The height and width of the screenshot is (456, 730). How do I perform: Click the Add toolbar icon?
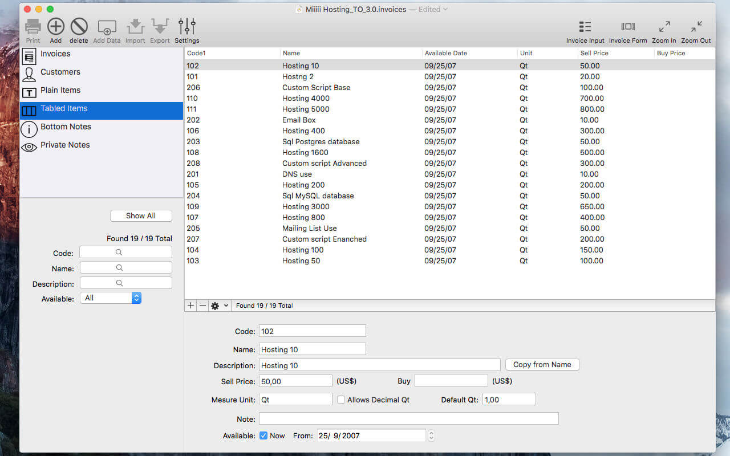pyautogui.click(x=56, y=26)
